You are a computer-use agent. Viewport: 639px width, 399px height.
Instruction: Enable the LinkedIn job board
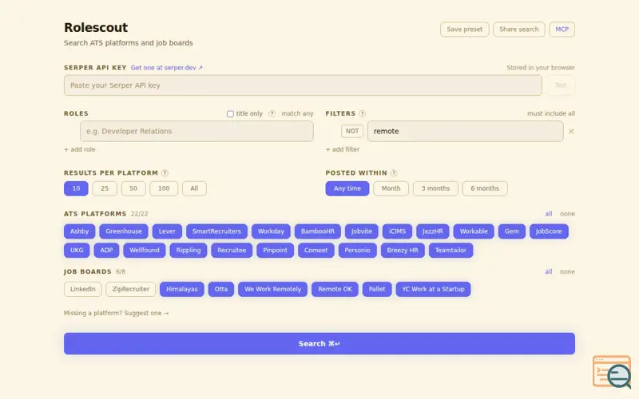click(x=83, y=289)
